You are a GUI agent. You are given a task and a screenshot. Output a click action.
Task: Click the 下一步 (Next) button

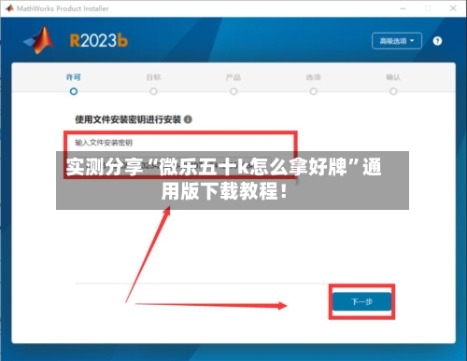(x=361, y=301)
